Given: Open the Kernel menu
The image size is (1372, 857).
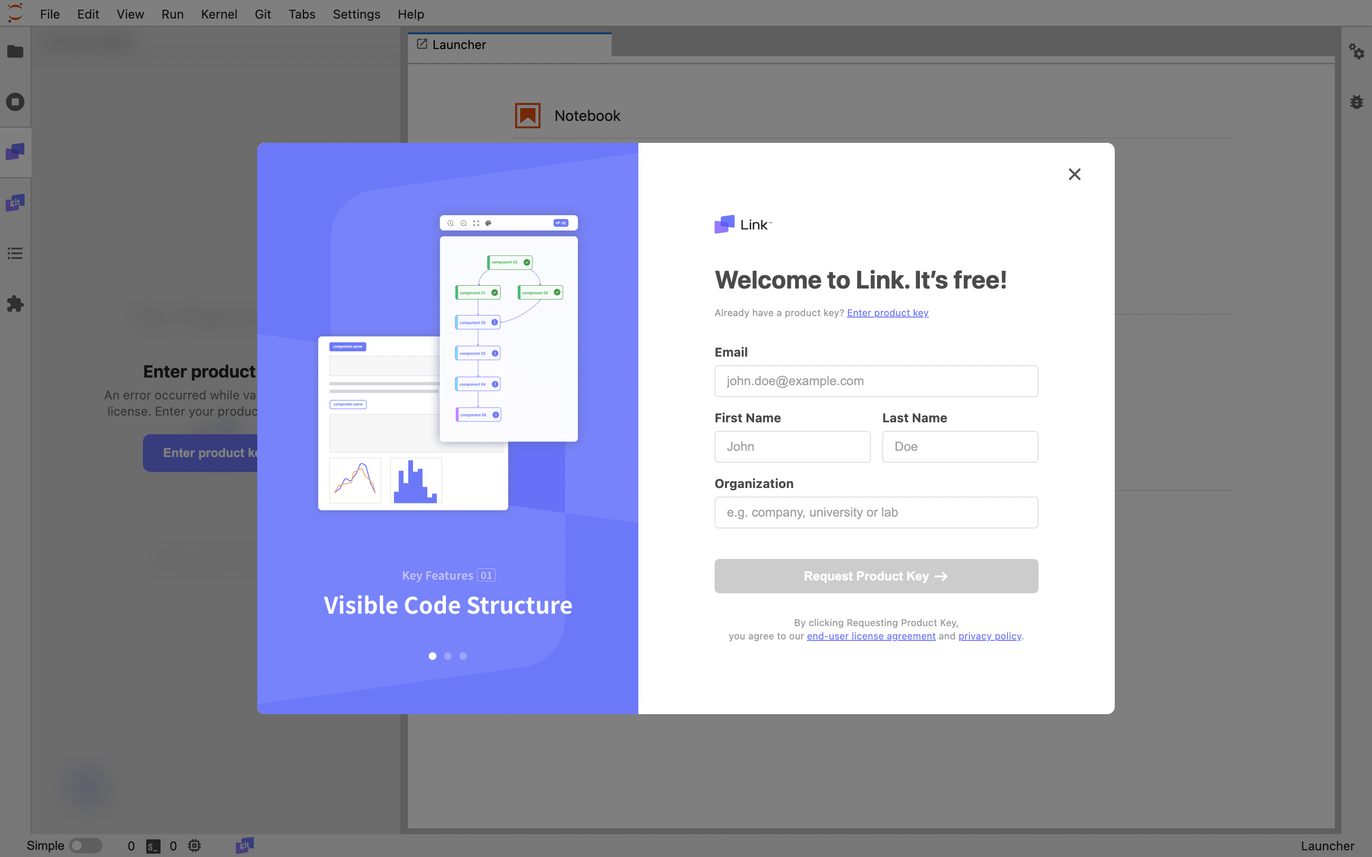Looking at the screenshot, I should click(219, 14).
